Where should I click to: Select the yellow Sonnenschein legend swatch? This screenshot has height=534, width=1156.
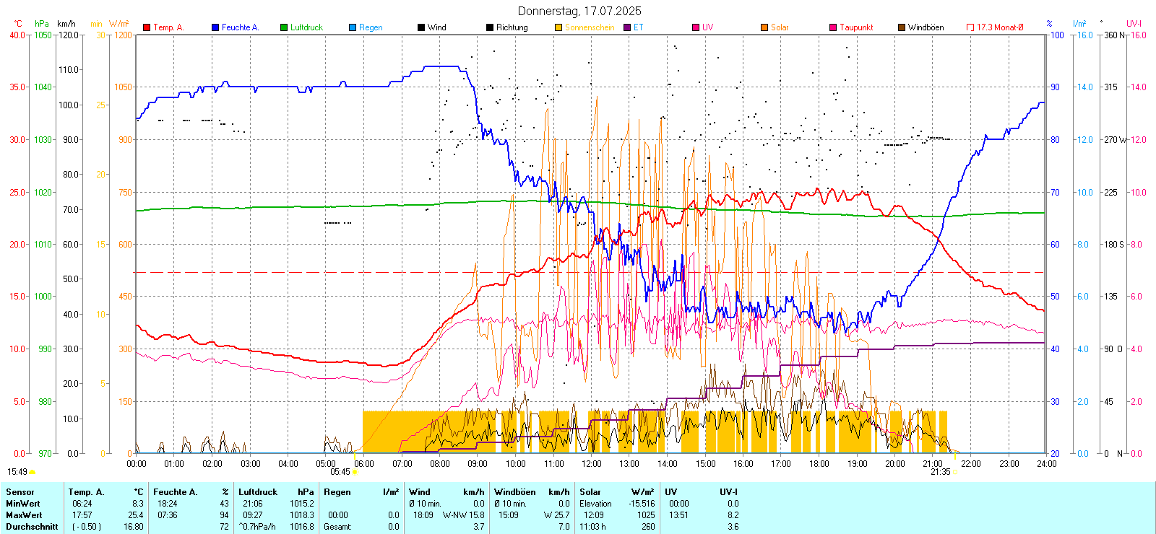[558, 27]
